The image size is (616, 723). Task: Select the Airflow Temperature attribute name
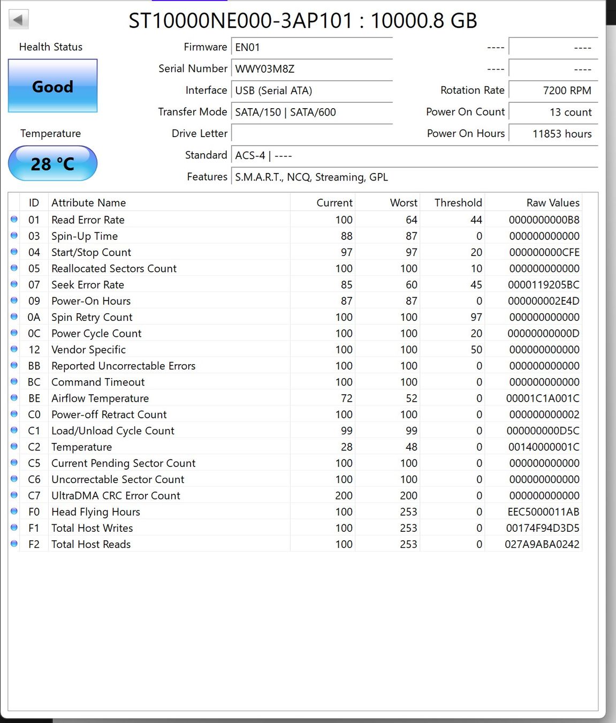pos(100,398)
